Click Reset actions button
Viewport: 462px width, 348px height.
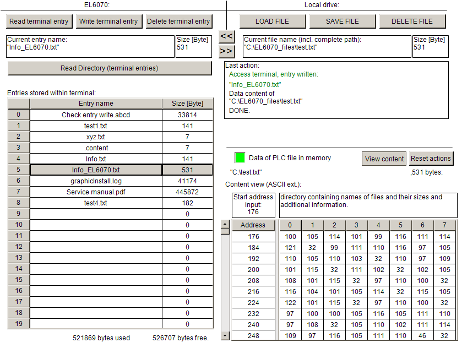pos(431,159)
